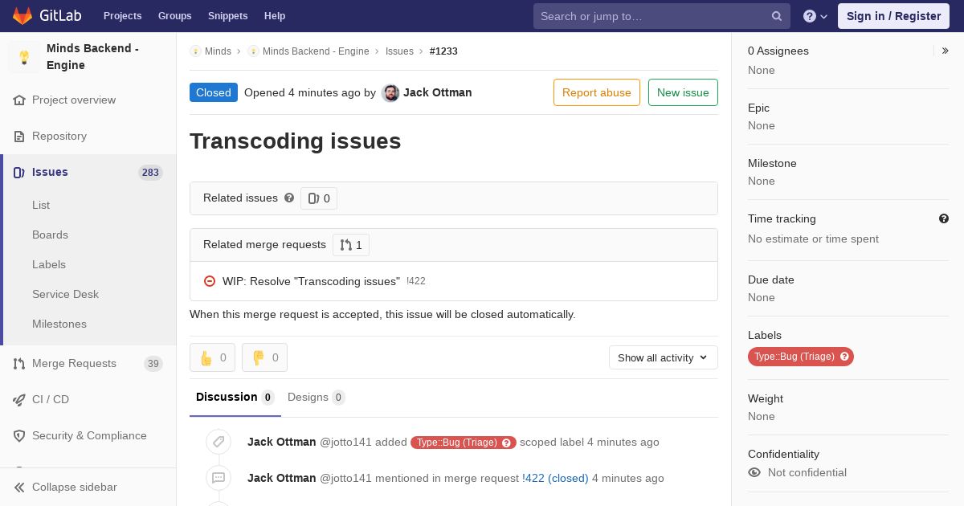Screen dimensions: 964x506
Task: Open the Snippets page
Action: click(228, 16)
